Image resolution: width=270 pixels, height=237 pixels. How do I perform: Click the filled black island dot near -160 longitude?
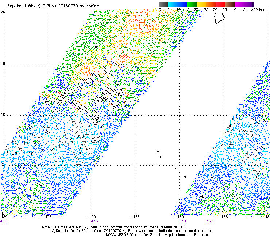click(x=185, y=176)
